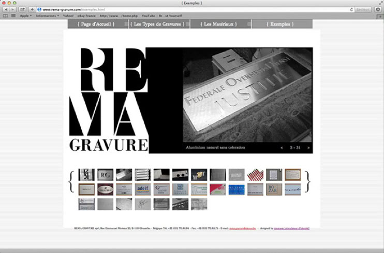Click the forward navigation arrow
This screenshot has width=384, height=253.
pyautogui.click(x=13, y=9)
